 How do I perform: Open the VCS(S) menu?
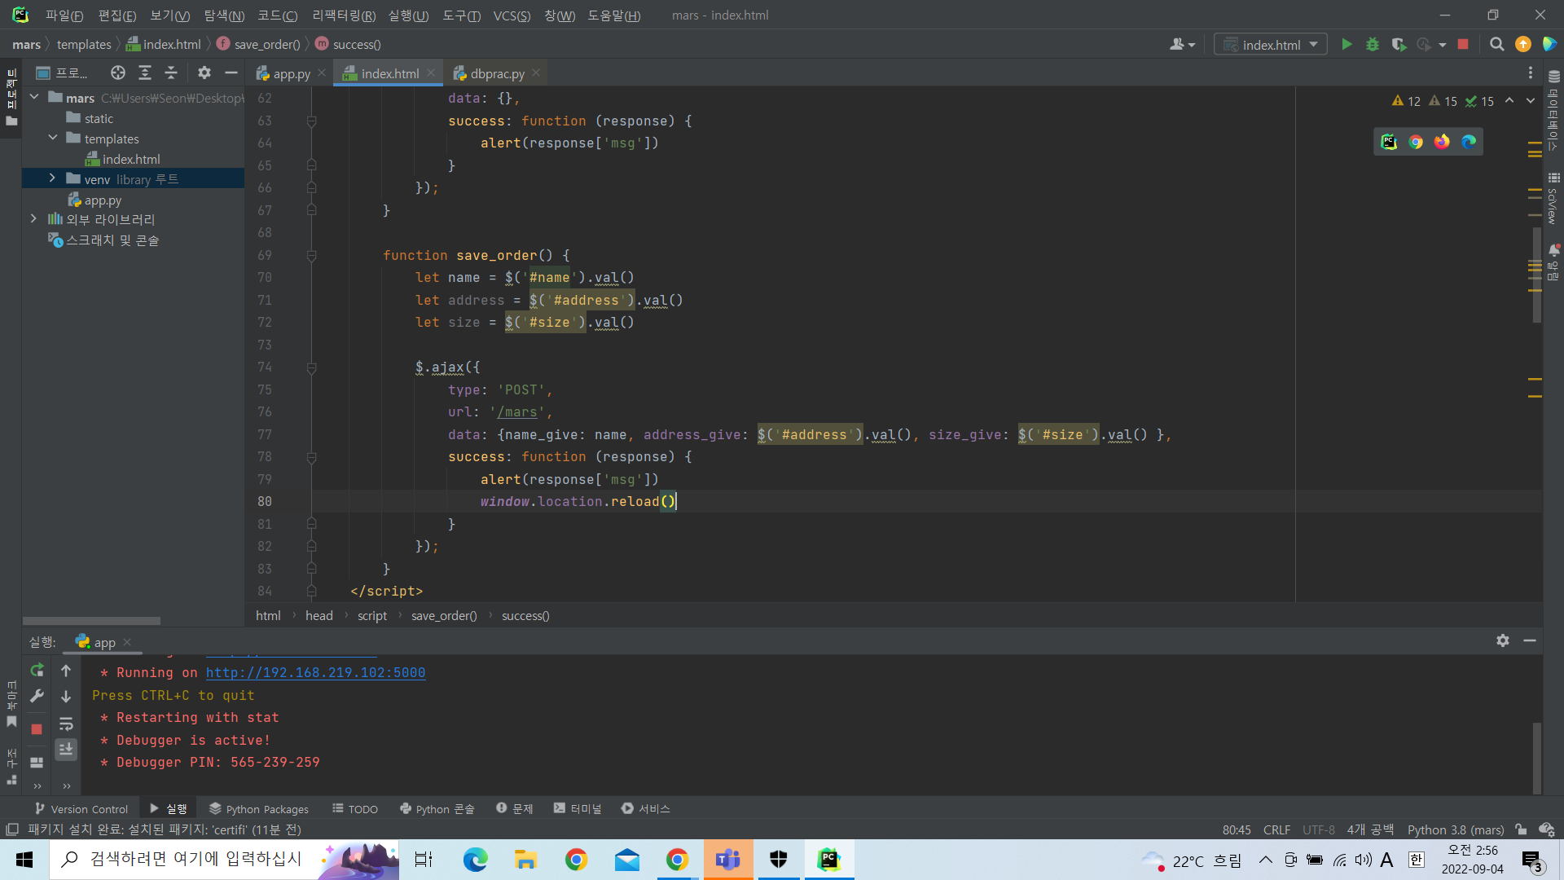coord(512,15)
